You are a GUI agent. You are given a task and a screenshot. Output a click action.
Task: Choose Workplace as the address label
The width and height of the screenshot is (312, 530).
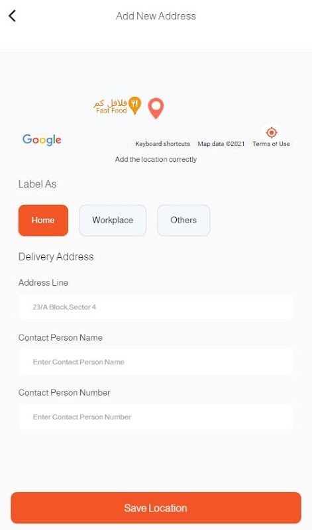click(113, 220)
